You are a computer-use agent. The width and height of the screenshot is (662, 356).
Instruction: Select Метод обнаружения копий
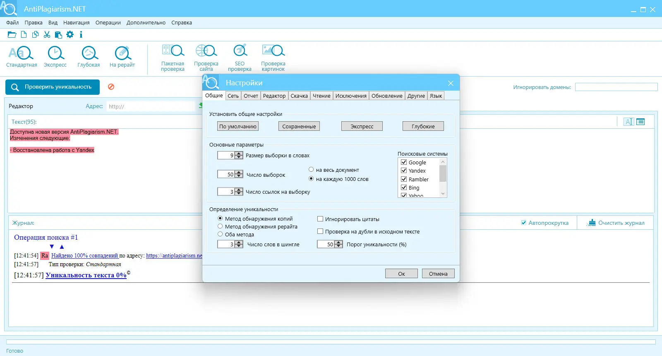click(220, 219)
